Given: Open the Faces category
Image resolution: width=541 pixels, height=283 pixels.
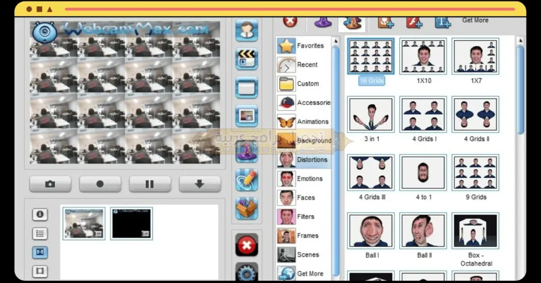Looking at the screenshot, I should pyautogui.click(x=304, y=197).
